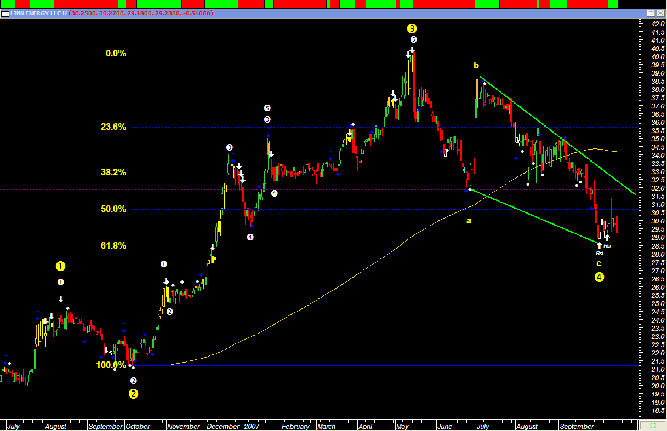This screenshot has height=431, width=667.
Task: Click the July label at axis start
Action: 14,426
